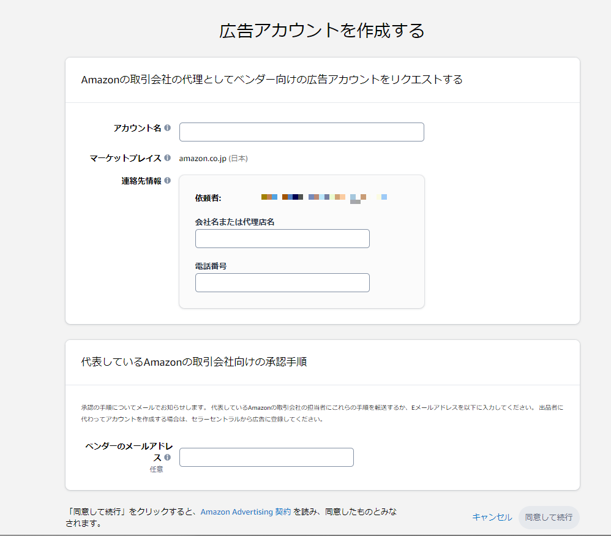Click the blurred requester details beside 依頼者
Screen dimensions: 611x536
323,198
